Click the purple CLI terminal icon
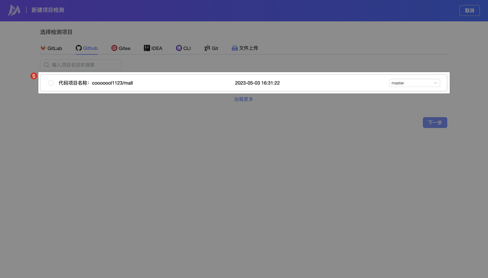This screenshot has height=278, width=488. 179,48
